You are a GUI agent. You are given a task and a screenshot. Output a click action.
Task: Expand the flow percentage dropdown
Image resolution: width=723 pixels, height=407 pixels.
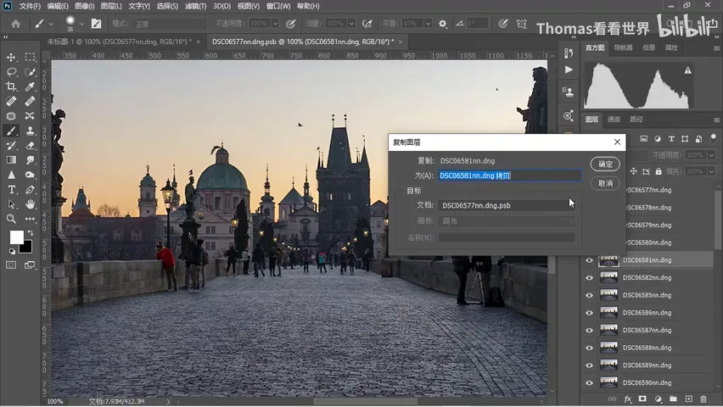(x=351, y=24)
